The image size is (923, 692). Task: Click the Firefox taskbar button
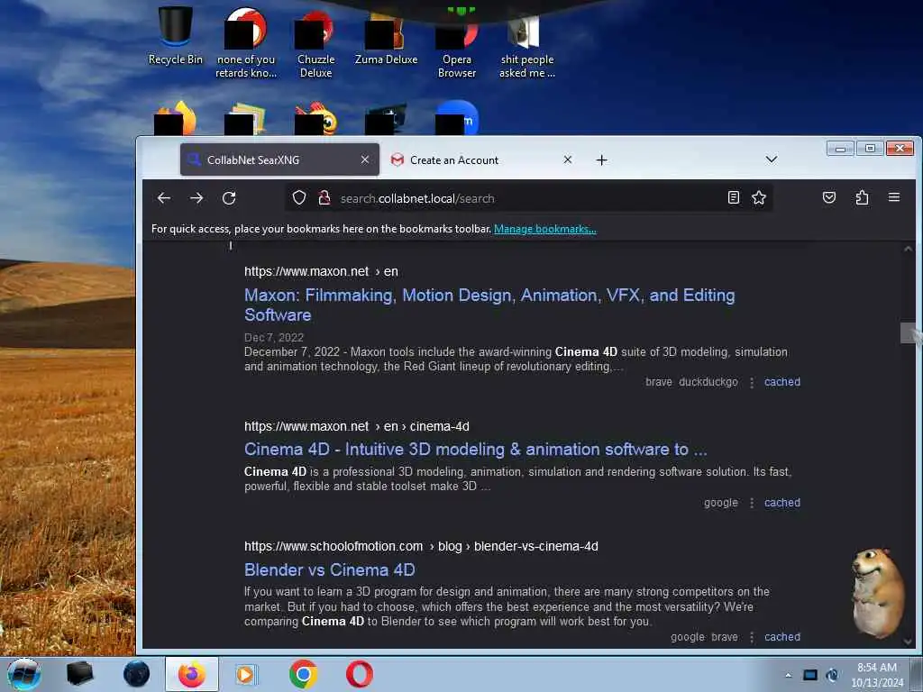(x=192, y=674)
